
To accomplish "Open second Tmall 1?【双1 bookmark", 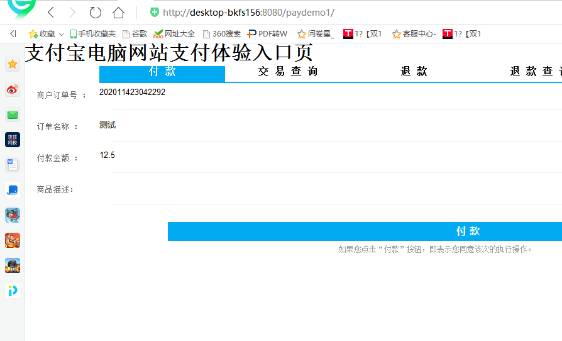I will point(461,34).
